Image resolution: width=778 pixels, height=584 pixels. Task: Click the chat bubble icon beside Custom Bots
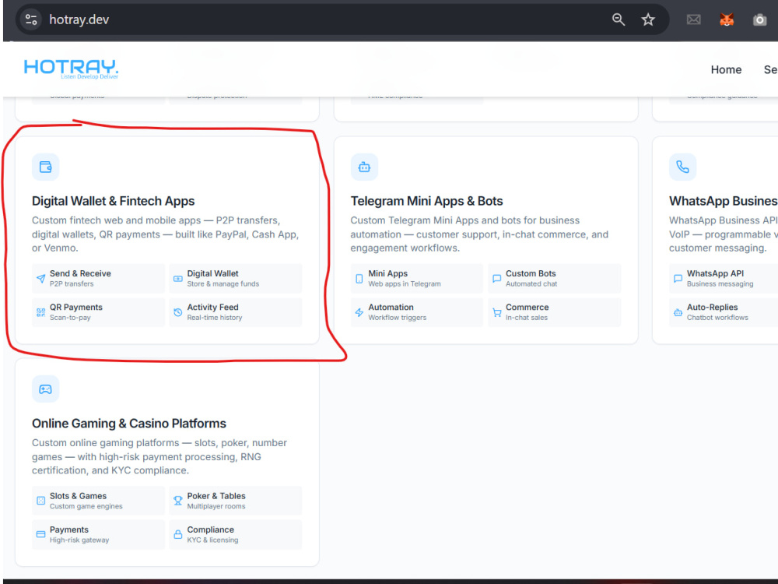point(496,279)
